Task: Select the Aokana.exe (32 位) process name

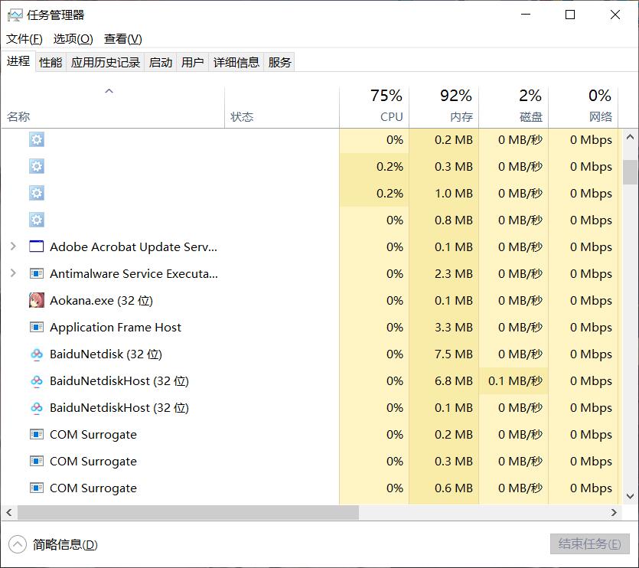Action: 101,301
